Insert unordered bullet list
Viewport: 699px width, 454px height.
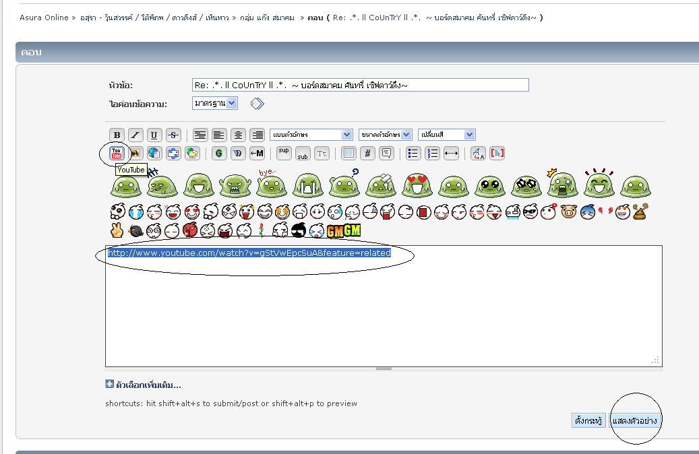point(413,154)
